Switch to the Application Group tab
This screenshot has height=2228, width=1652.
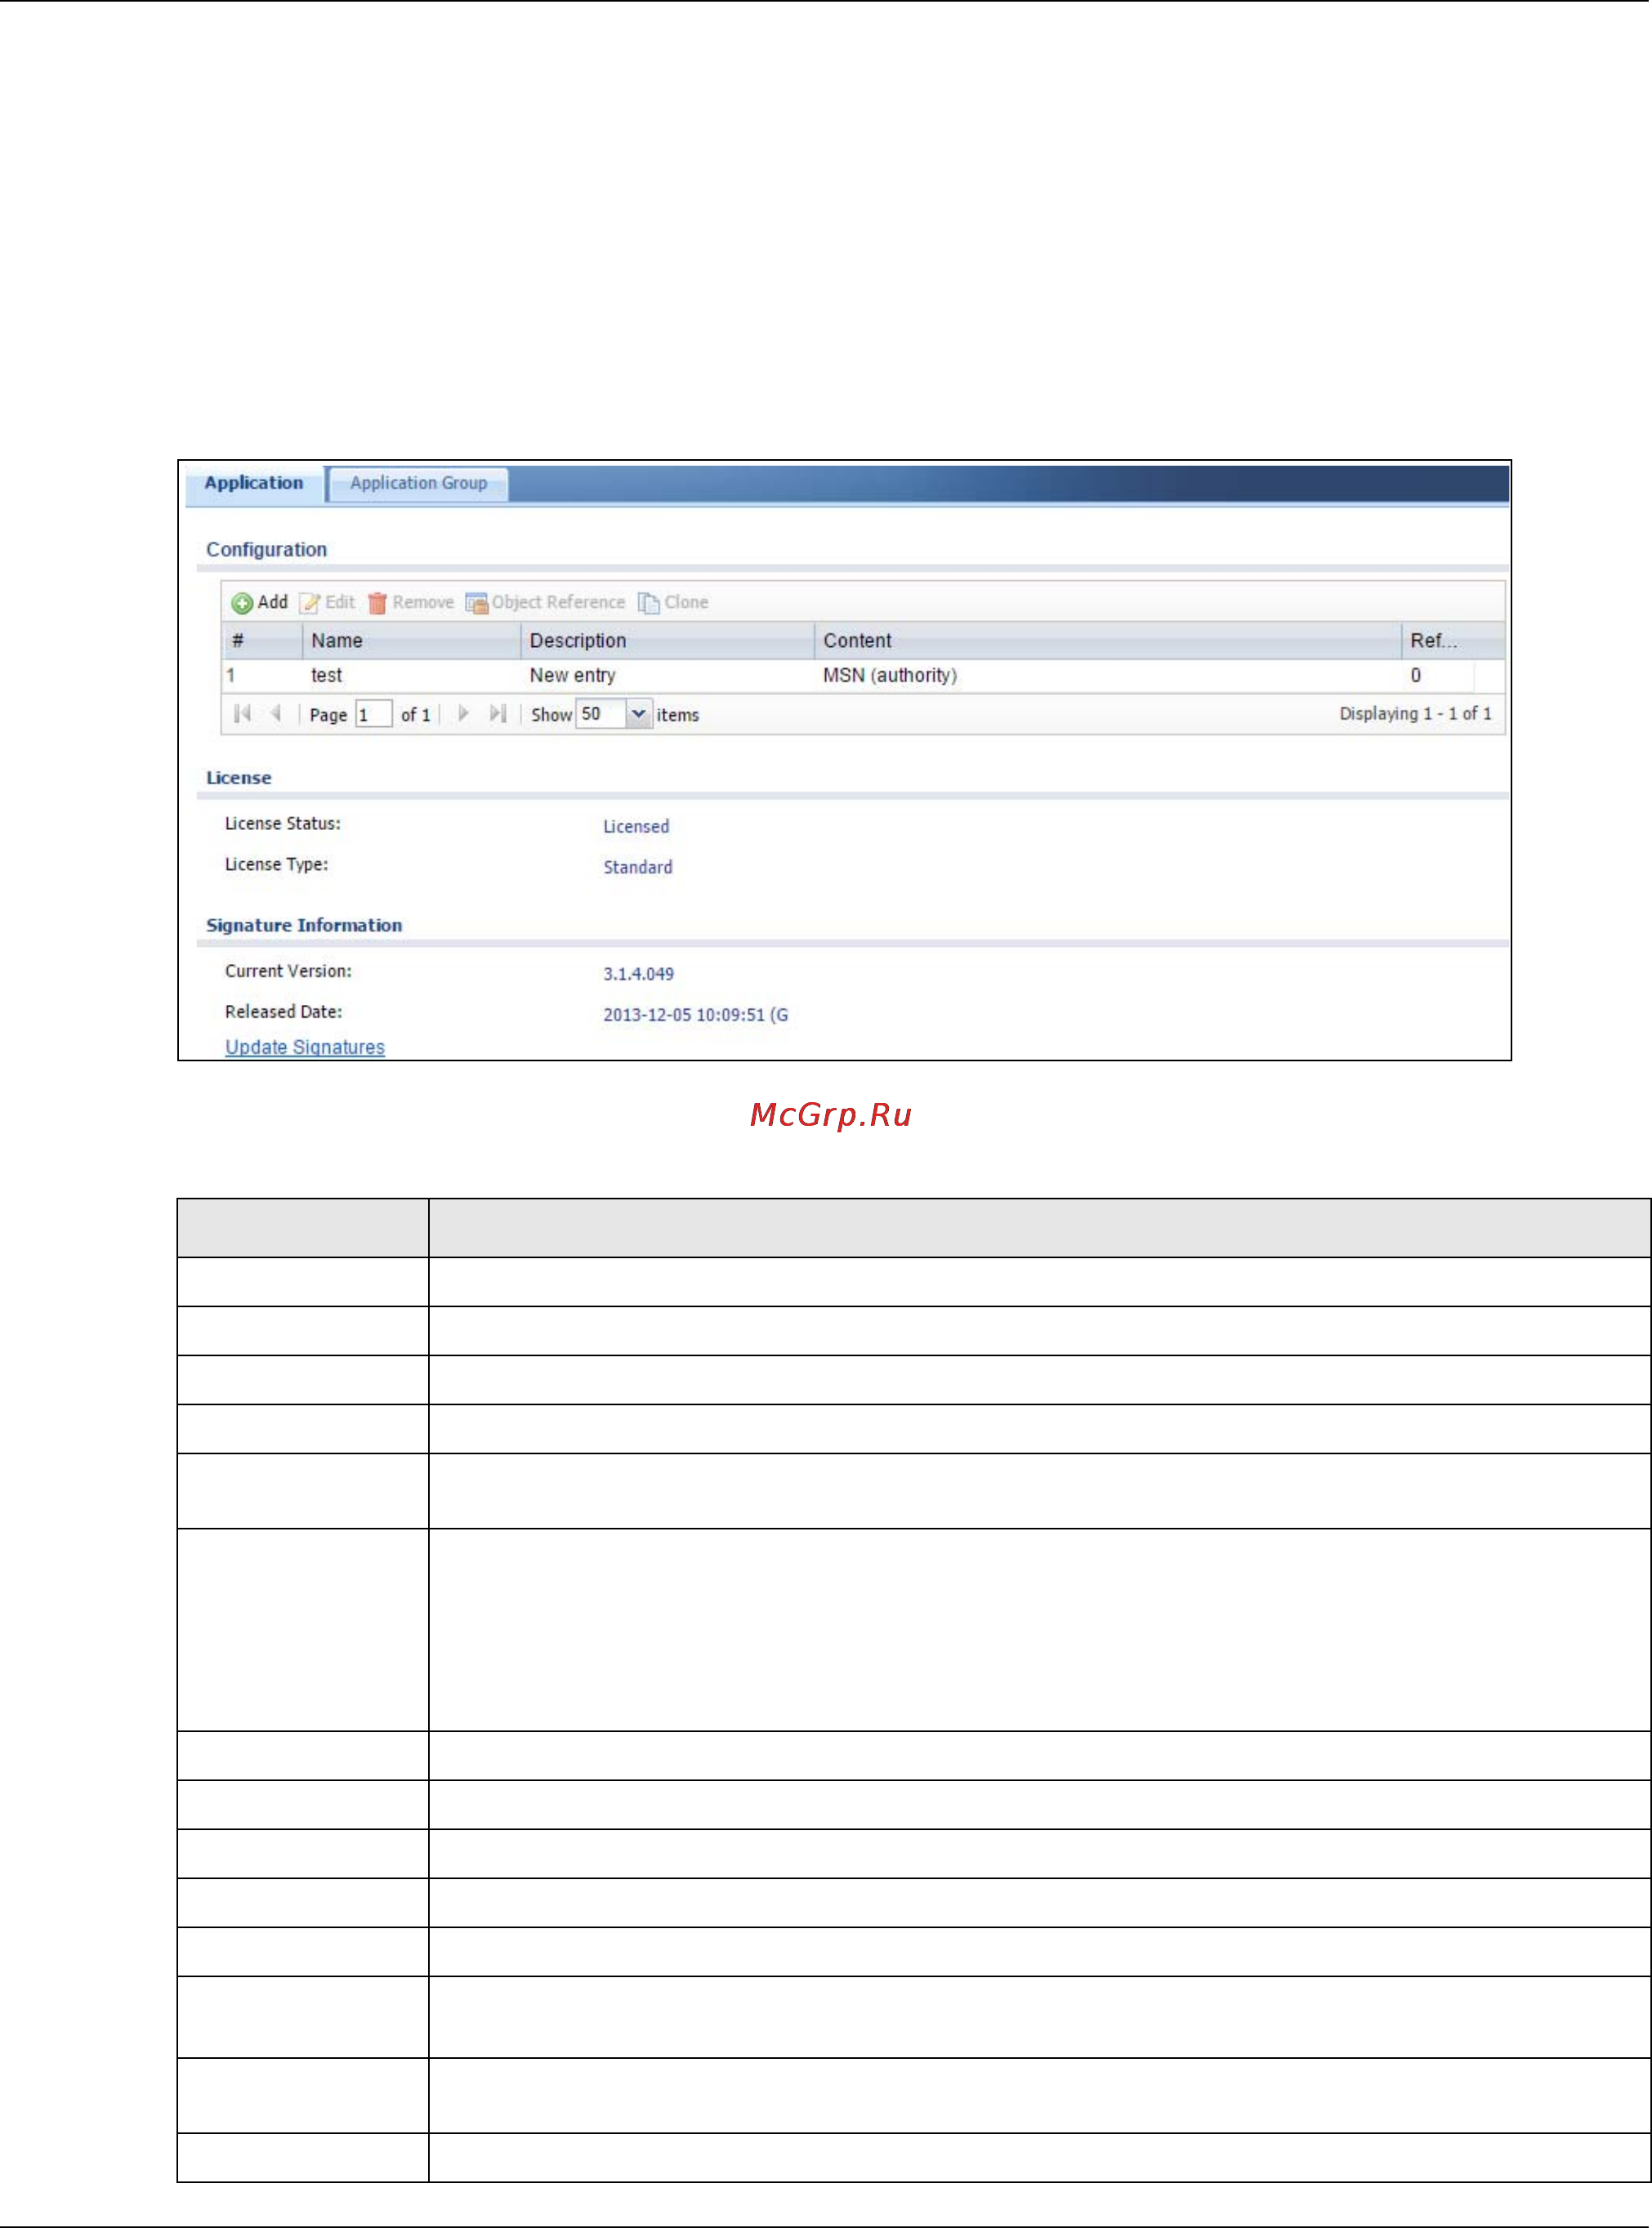419,483
